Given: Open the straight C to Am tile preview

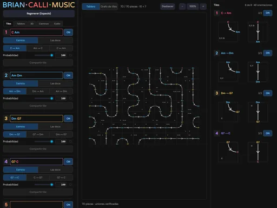Looking at the screenshot, I should click(258, 31).
